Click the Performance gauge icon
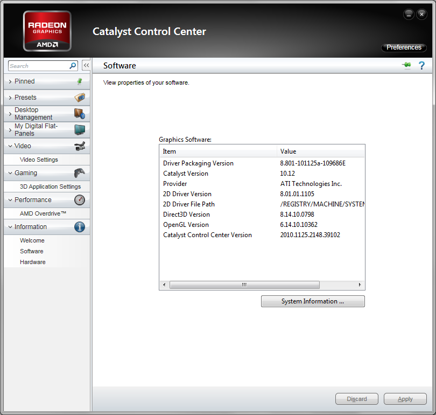 pos(80,200)
